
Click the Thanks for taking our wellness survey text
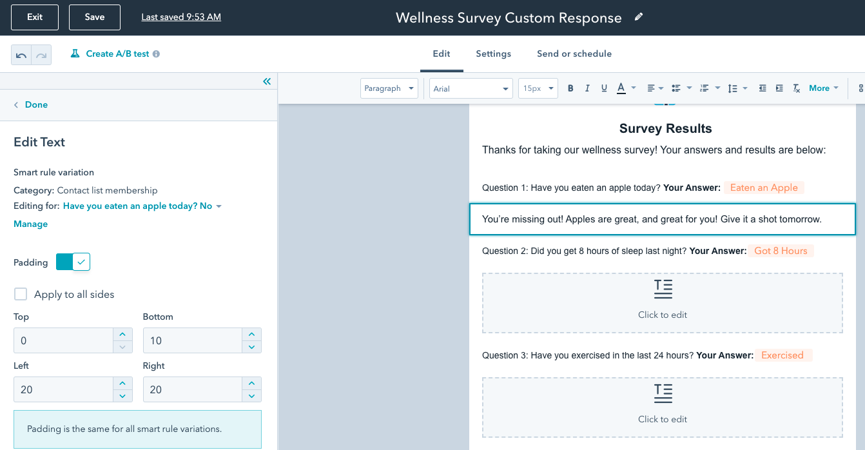click(x=654, y=150)
